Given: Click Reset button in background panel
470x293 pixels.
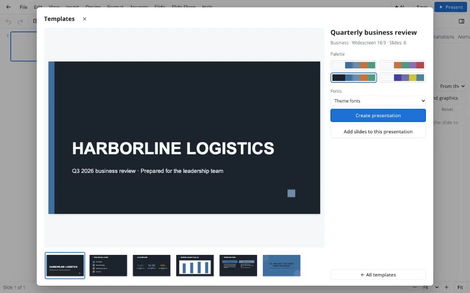Looking at the screenshot, I should (x=447, y=109).
